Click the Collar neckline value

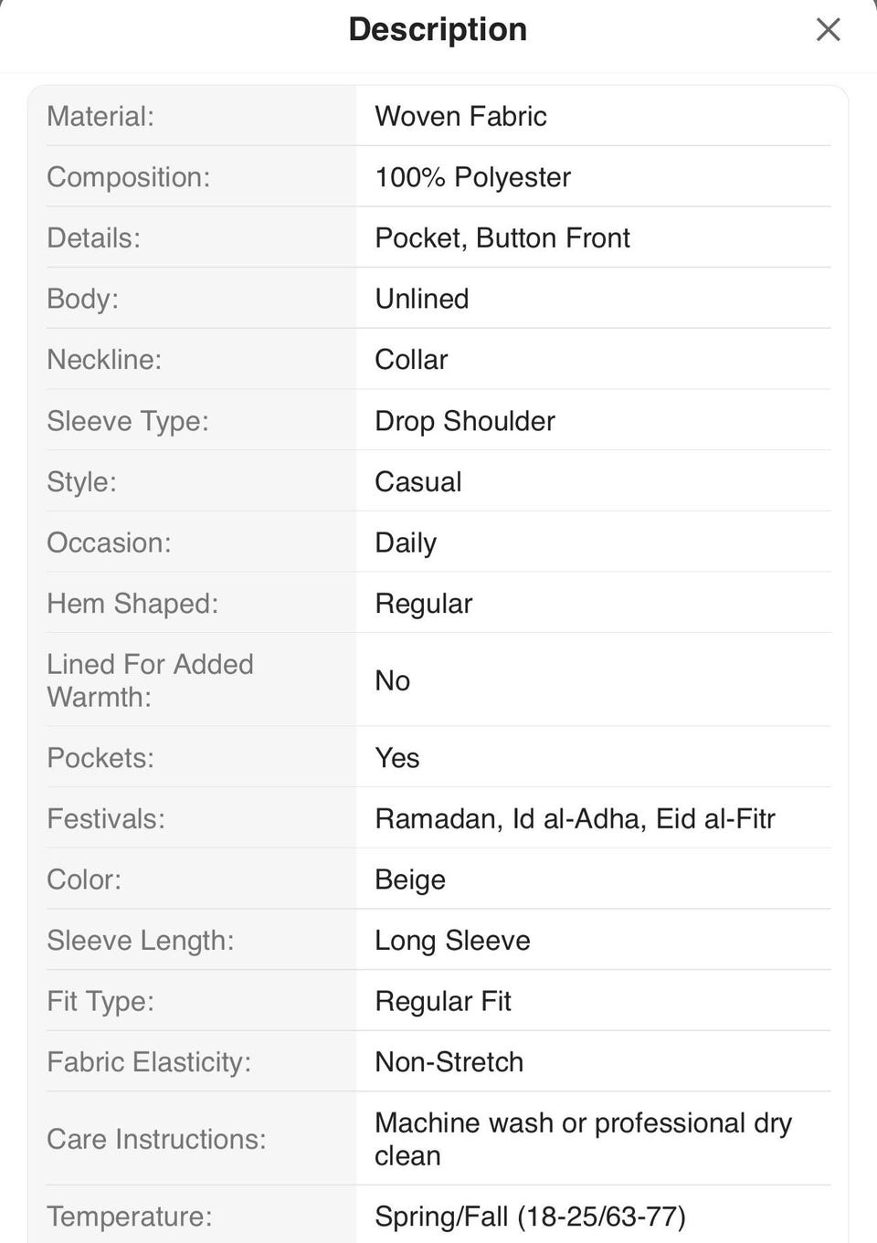411,360
